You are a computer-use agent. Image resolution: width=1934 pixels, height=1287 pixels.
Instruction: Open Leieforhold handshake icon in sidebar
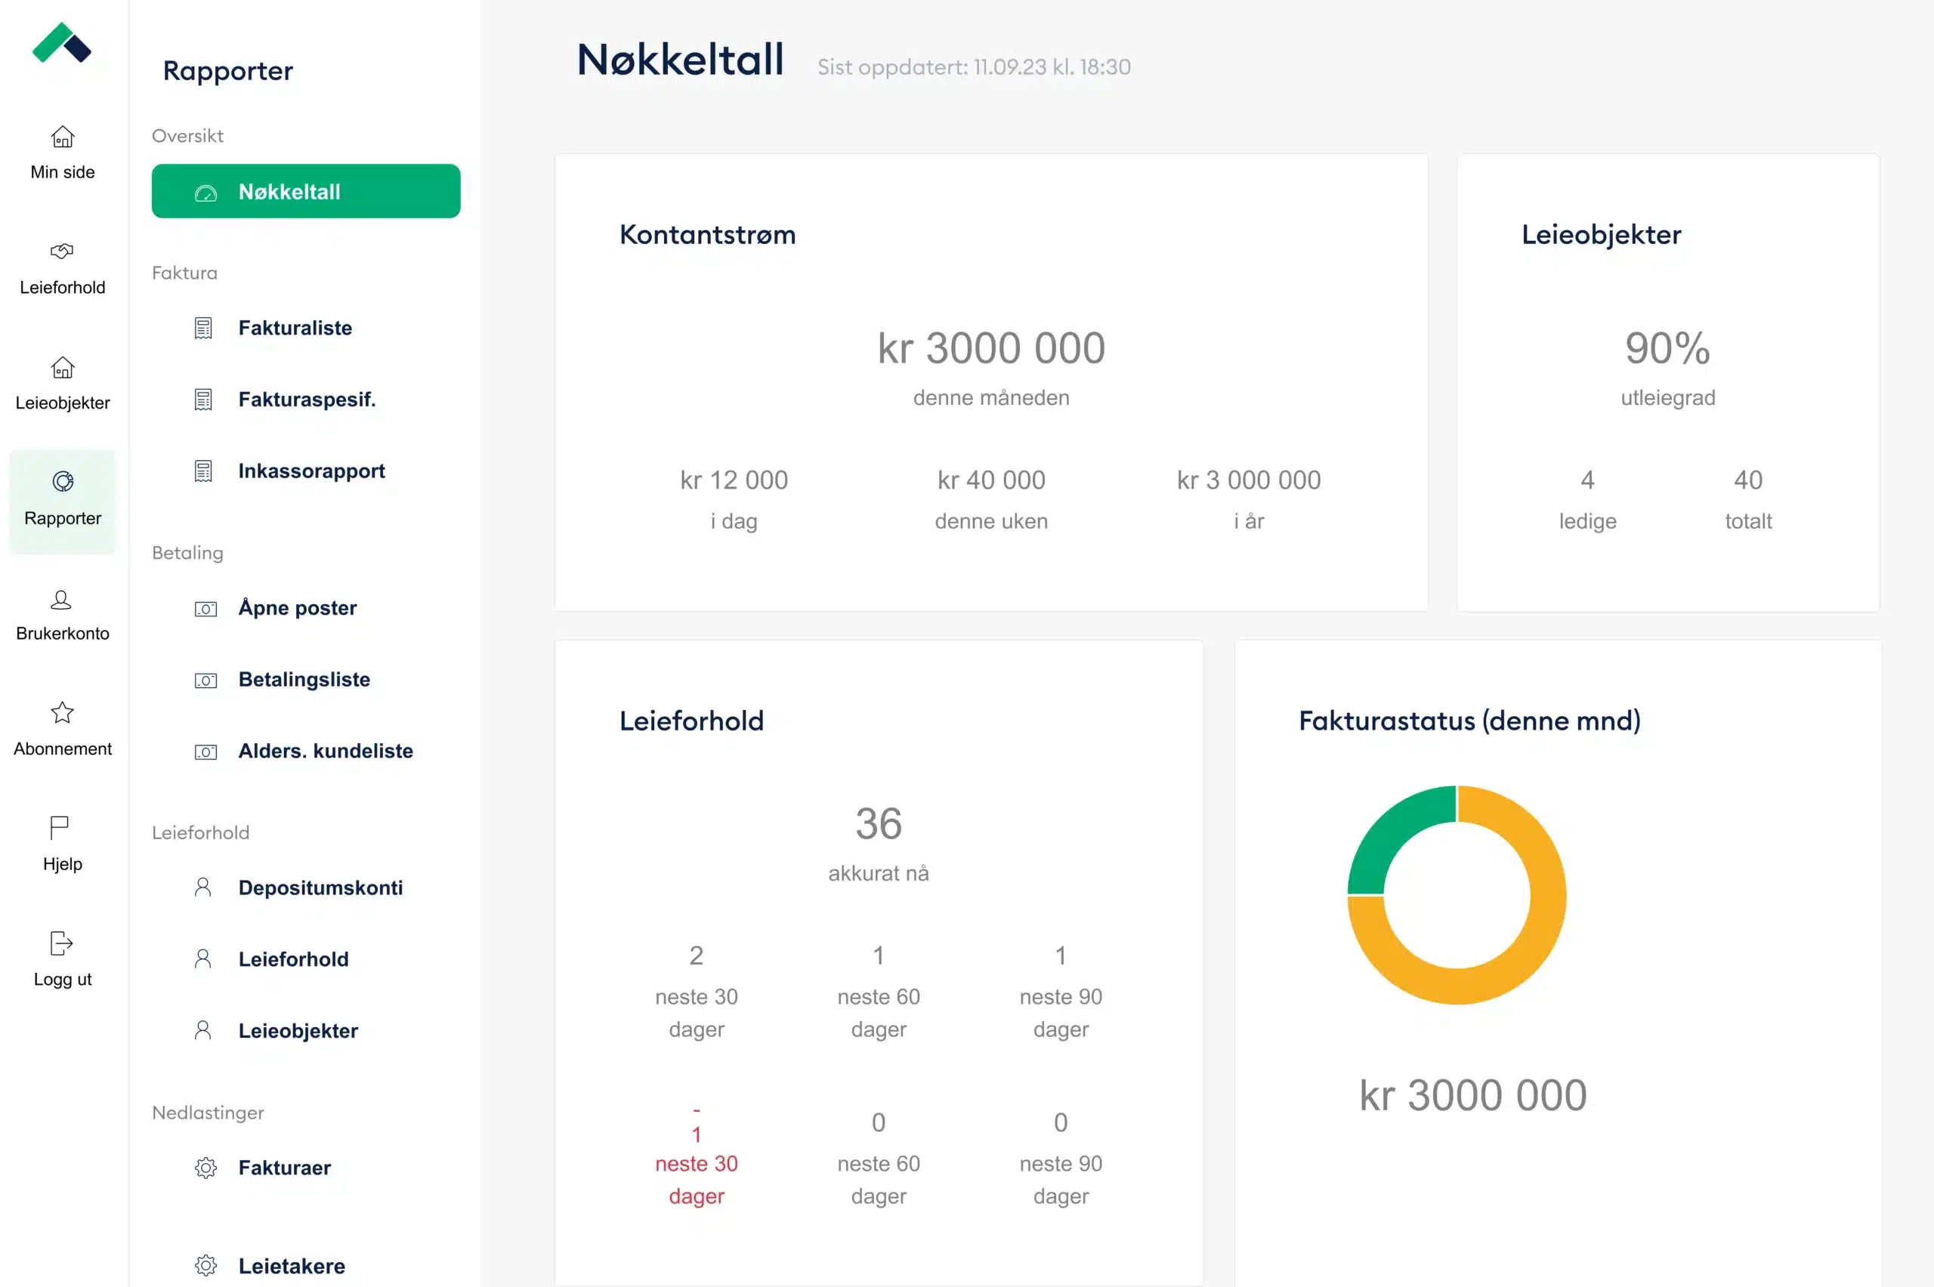63,252
